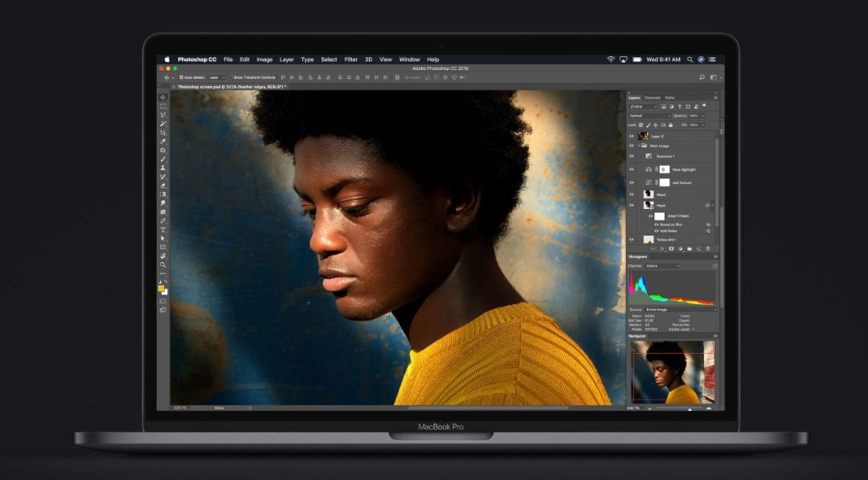This screenshot has width=868, height=480.
Task: Hide the Main Image group
Action: 632,146
